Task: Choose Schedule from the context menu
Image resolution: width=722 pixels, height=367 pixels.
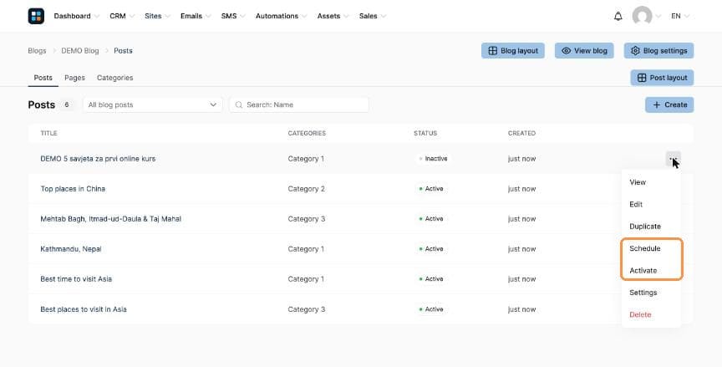Action: click(644, 248)
